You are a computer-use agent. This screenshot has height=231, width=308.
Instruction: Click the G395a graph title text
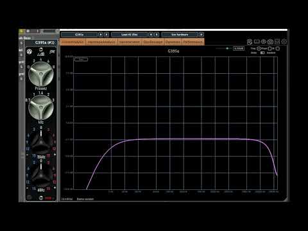pos(173,51)
